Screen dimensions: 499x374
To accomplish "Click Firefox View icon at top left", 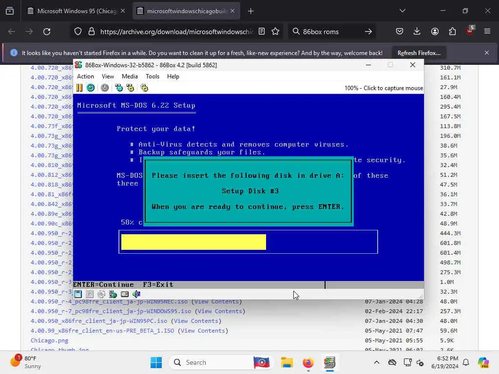I will coord(10,11).
